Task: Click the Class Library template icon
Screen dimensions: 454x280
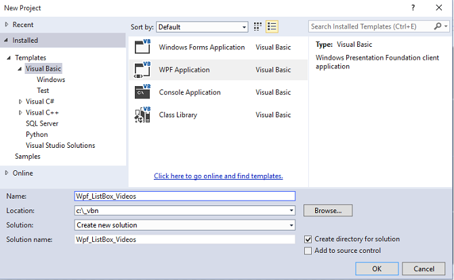Action: point(142,115)
